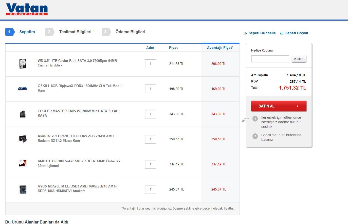Edit quantity for ASUS M5A78L-M motherboard

coord(150,189)
